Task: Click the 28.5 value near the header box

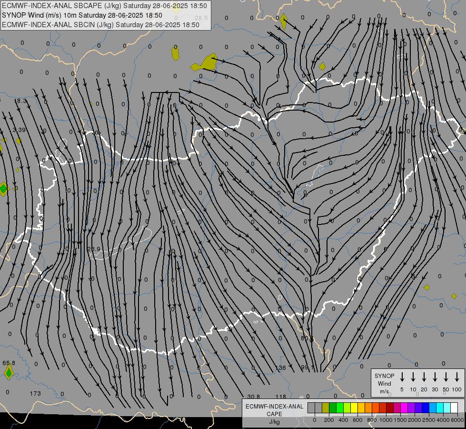Action: pos(201,18)
